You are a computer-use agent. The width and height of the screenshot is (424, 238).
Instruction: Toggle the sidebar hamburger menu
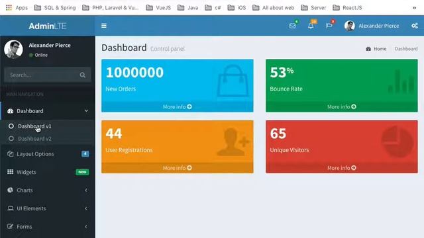pos(104,26)
